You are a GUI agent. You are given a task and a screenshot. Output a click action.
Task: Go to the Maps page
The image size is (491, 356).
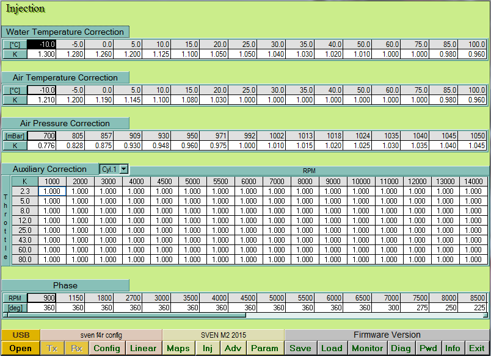[178, 348]
